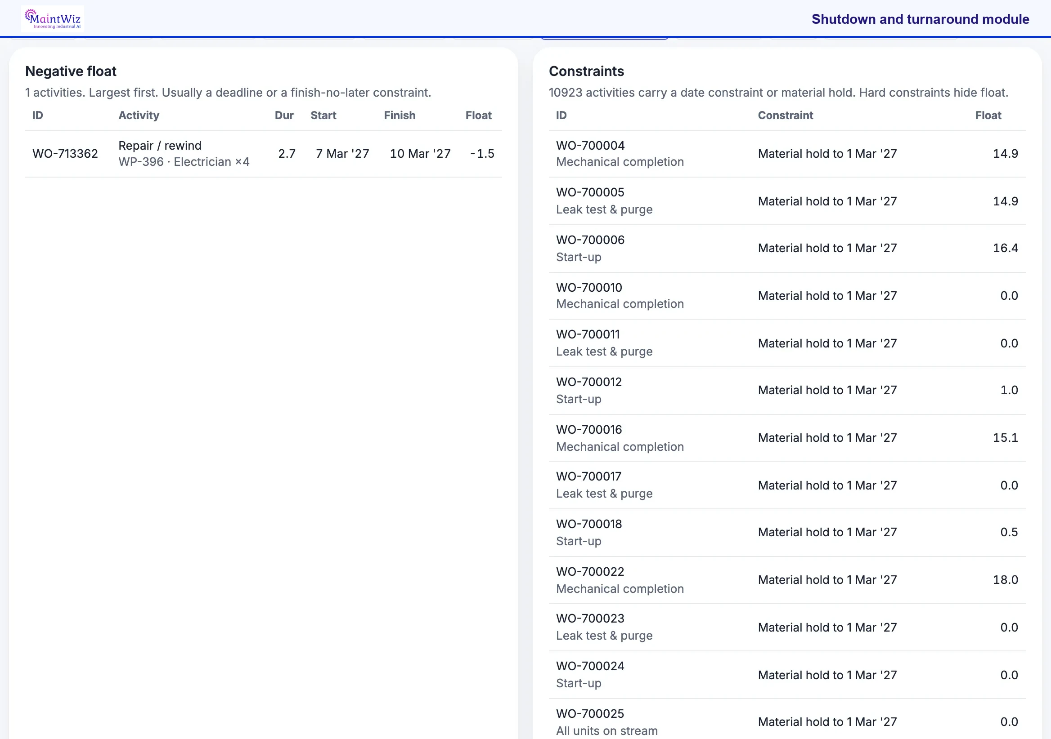Select WO-700024 Start-up row
1051x739 pixels.
[x=787, y=675]
